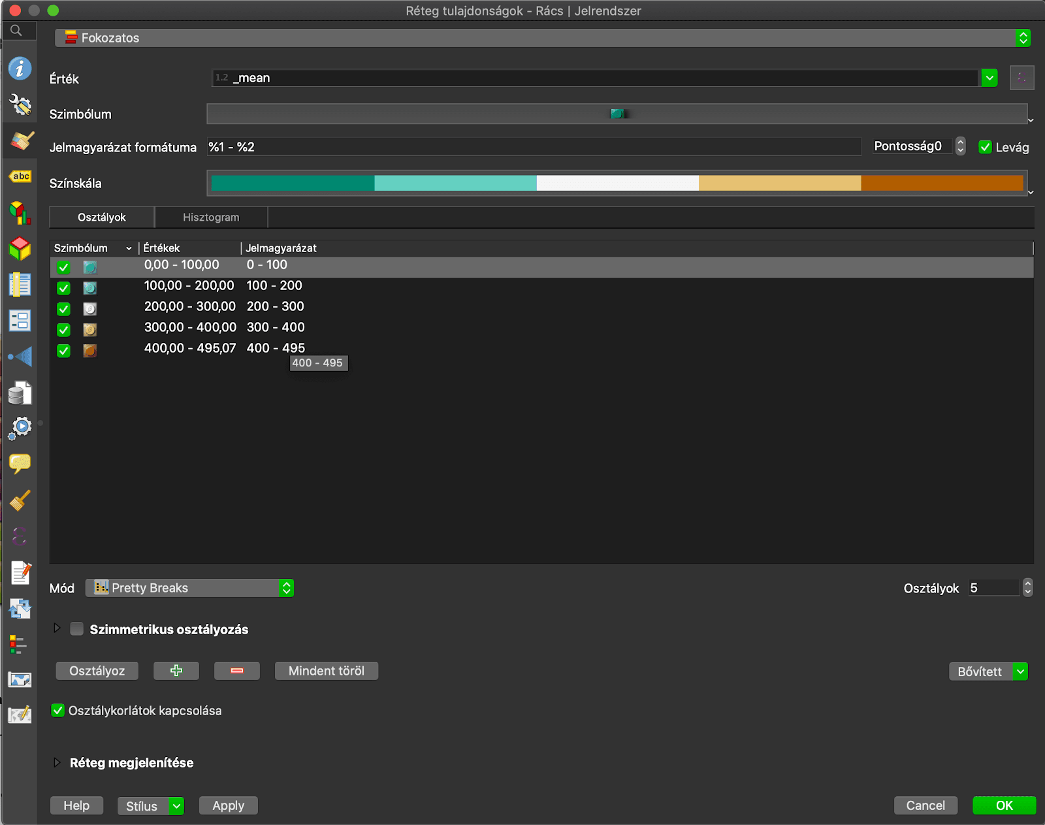Switch to the Hisztogram tab
This screenshot has height=825, width=1045.
point(211,218)
